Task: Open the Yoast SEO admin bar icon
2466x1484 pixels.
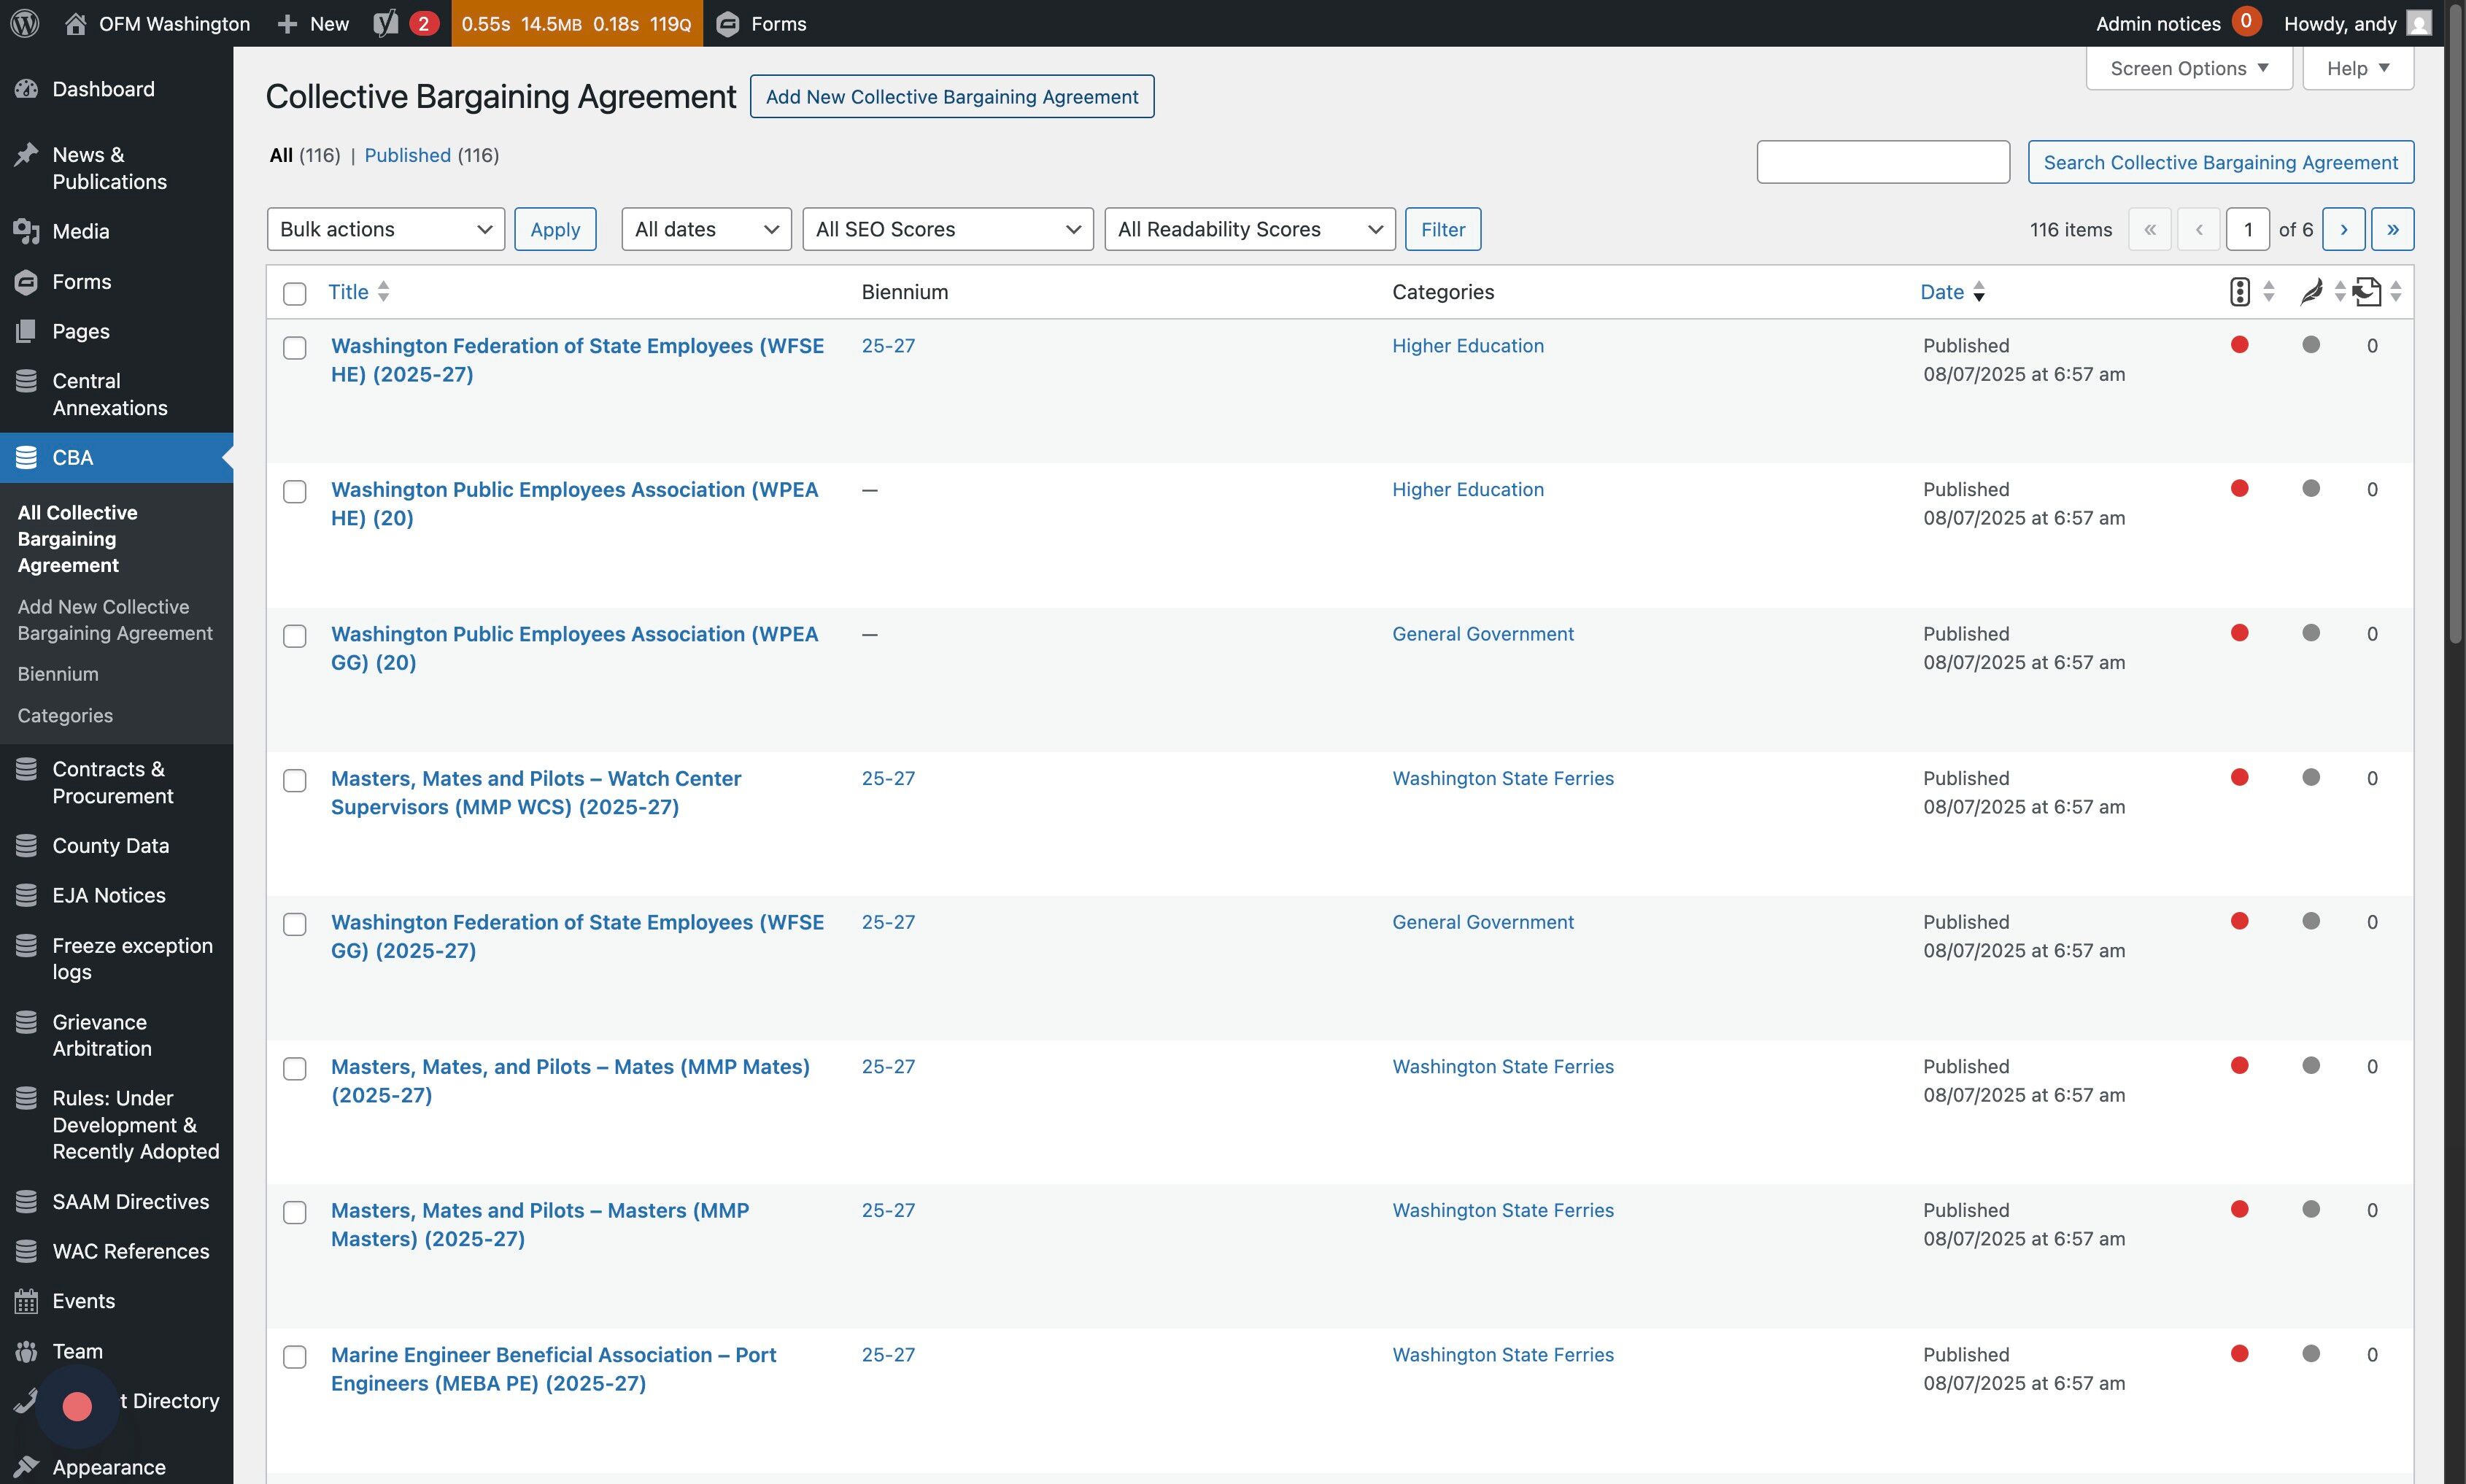Action: 386,23
